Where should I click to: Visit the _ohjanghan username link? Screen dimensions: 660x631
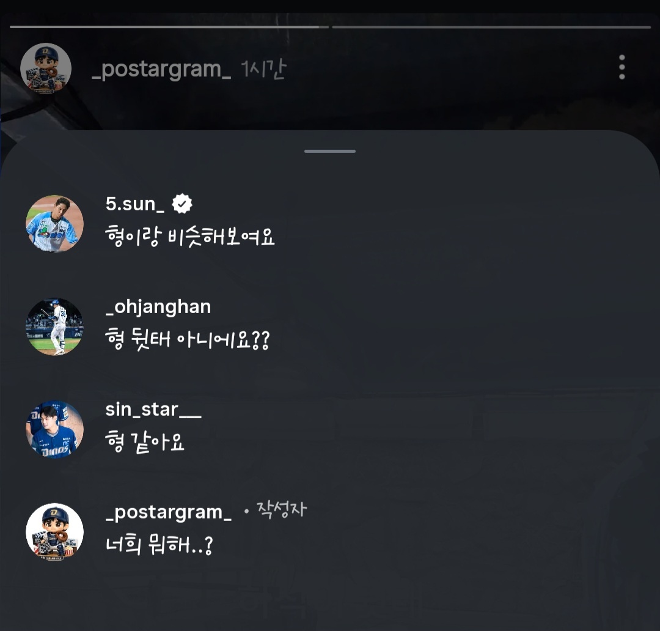[158, 306]
